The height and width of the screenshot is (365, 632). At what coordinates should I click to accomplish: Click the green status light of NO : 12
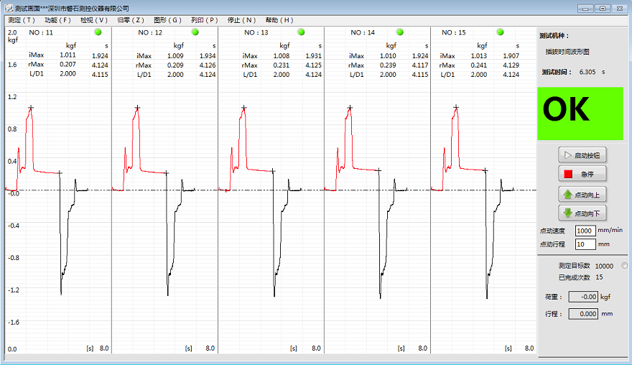pyautogui.click(x=195, y=32)
